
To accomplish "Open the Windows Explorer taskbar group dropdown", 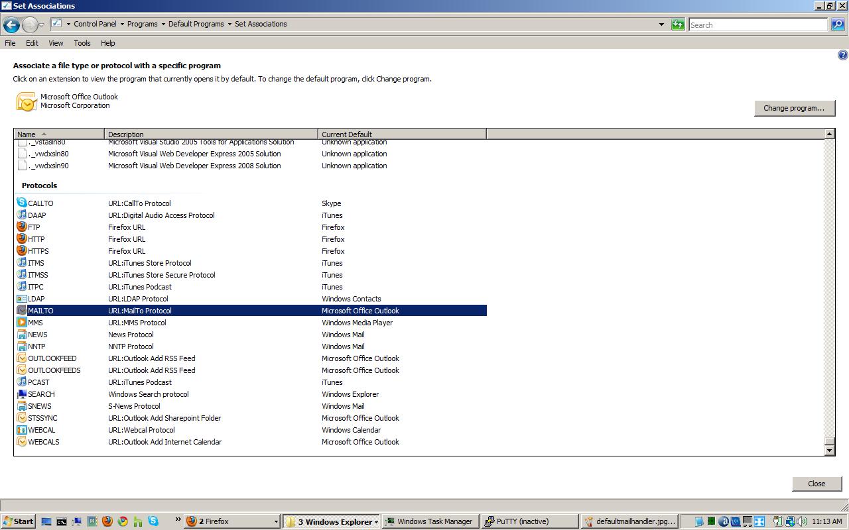I will (376, 521).
